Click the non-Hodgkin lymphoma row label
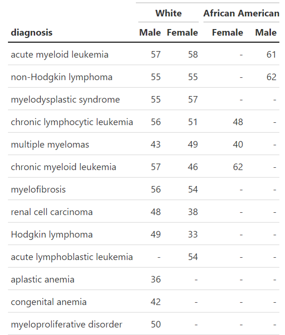Viewport: 285px width, 335px height. 62,77
